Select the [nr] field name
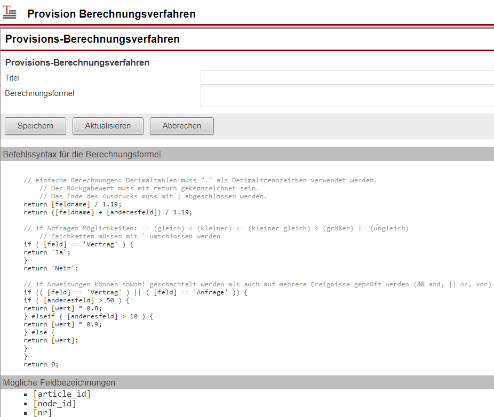This screenshot has height=417, width=494. tap(43, 413)
